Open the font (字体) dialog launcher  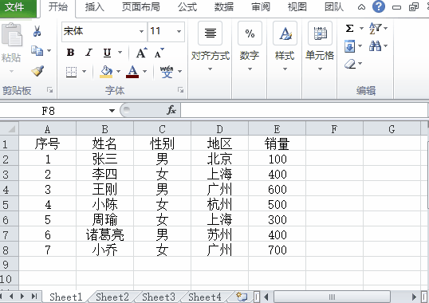[180, 89]
